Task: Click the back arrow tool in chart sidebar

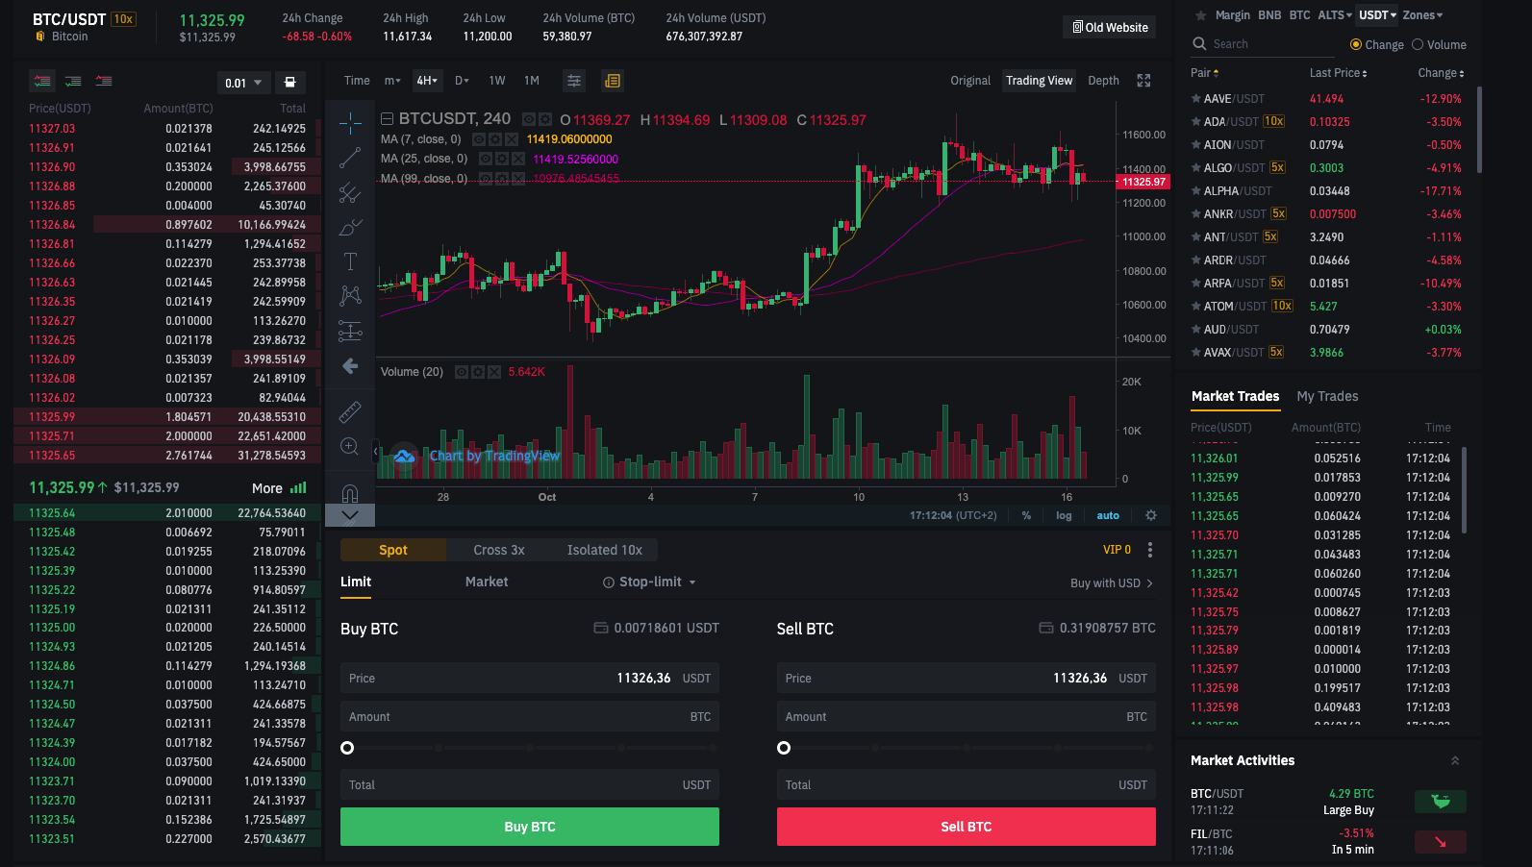Action: [350, 366]
